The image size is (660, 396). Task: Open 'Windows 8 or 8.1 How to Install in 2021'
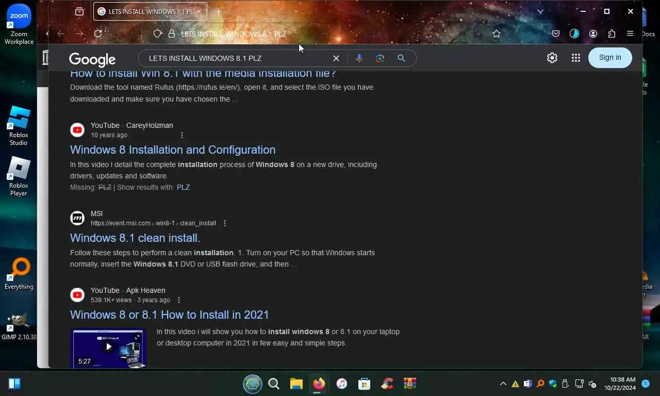(169, 315)
